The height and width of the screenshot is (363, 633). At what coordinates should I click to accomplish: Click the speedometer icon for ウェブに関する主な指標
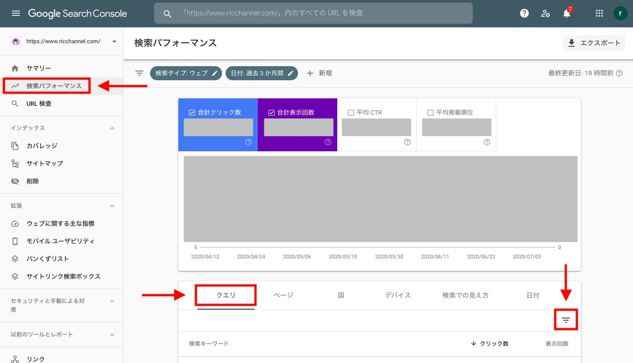point(15,224)
